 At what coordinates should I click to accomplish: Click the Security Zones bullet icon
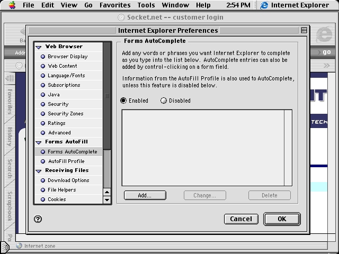point(43,114)
